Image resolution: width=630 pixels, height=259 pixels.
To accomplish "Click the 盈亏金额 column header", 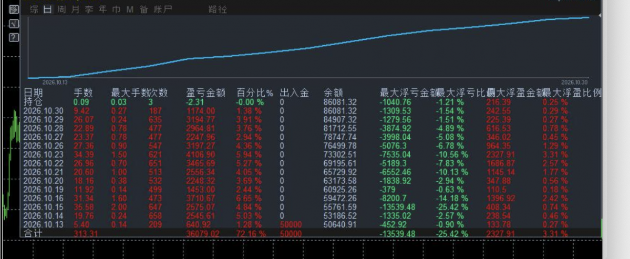I will pyautogui.click(x=206, y=93).
